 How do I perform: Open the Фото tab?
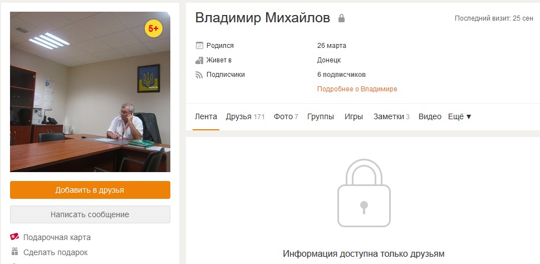pos(286,116)
